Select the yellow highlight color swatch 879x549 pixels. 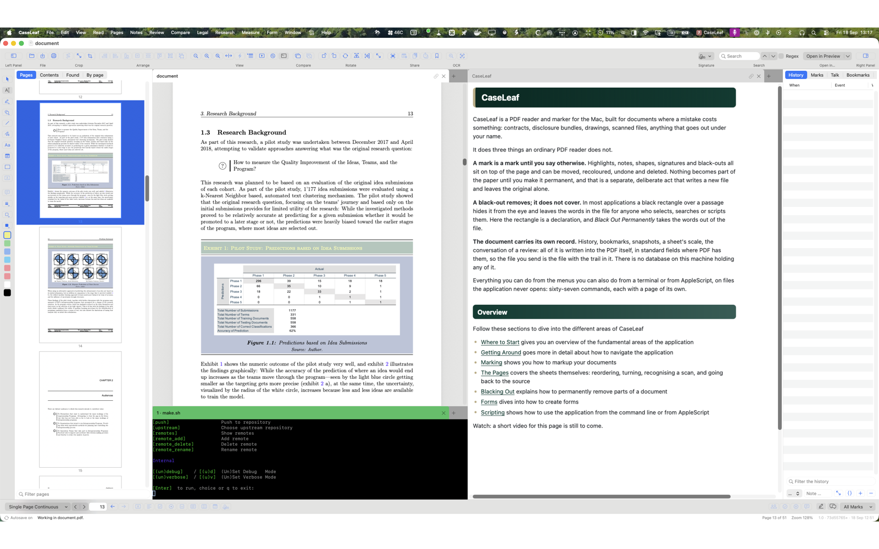tap(7, 235)
